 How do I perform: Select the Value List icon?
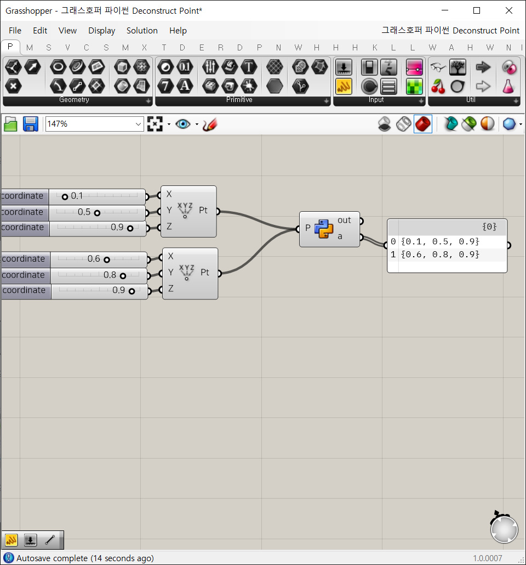389,87
